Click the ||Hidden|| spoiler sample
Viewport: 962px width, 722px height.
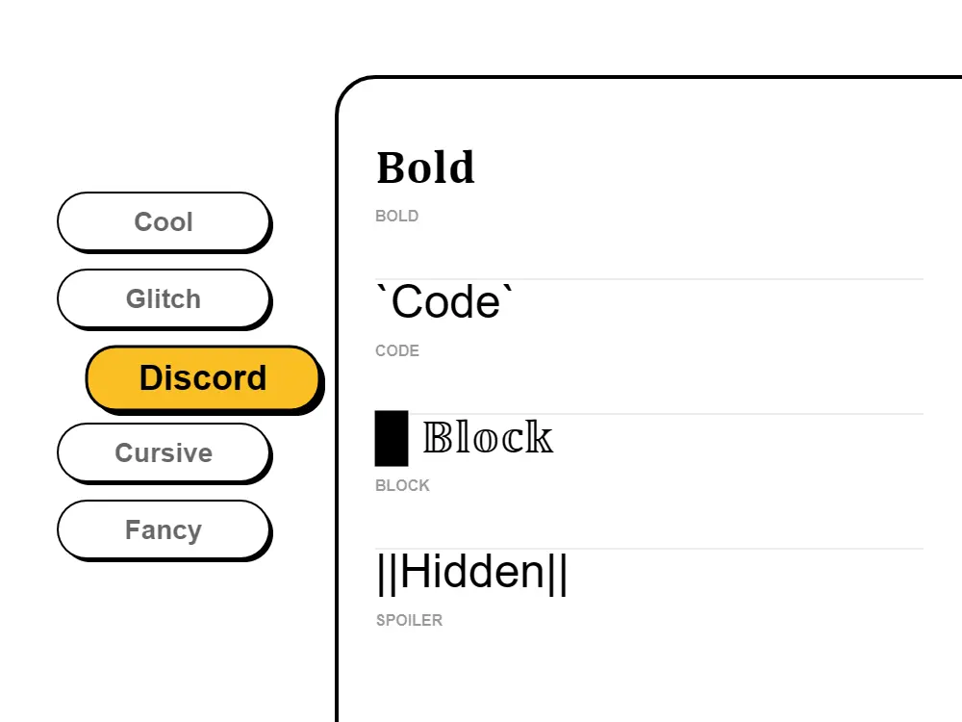coord(471,572)
